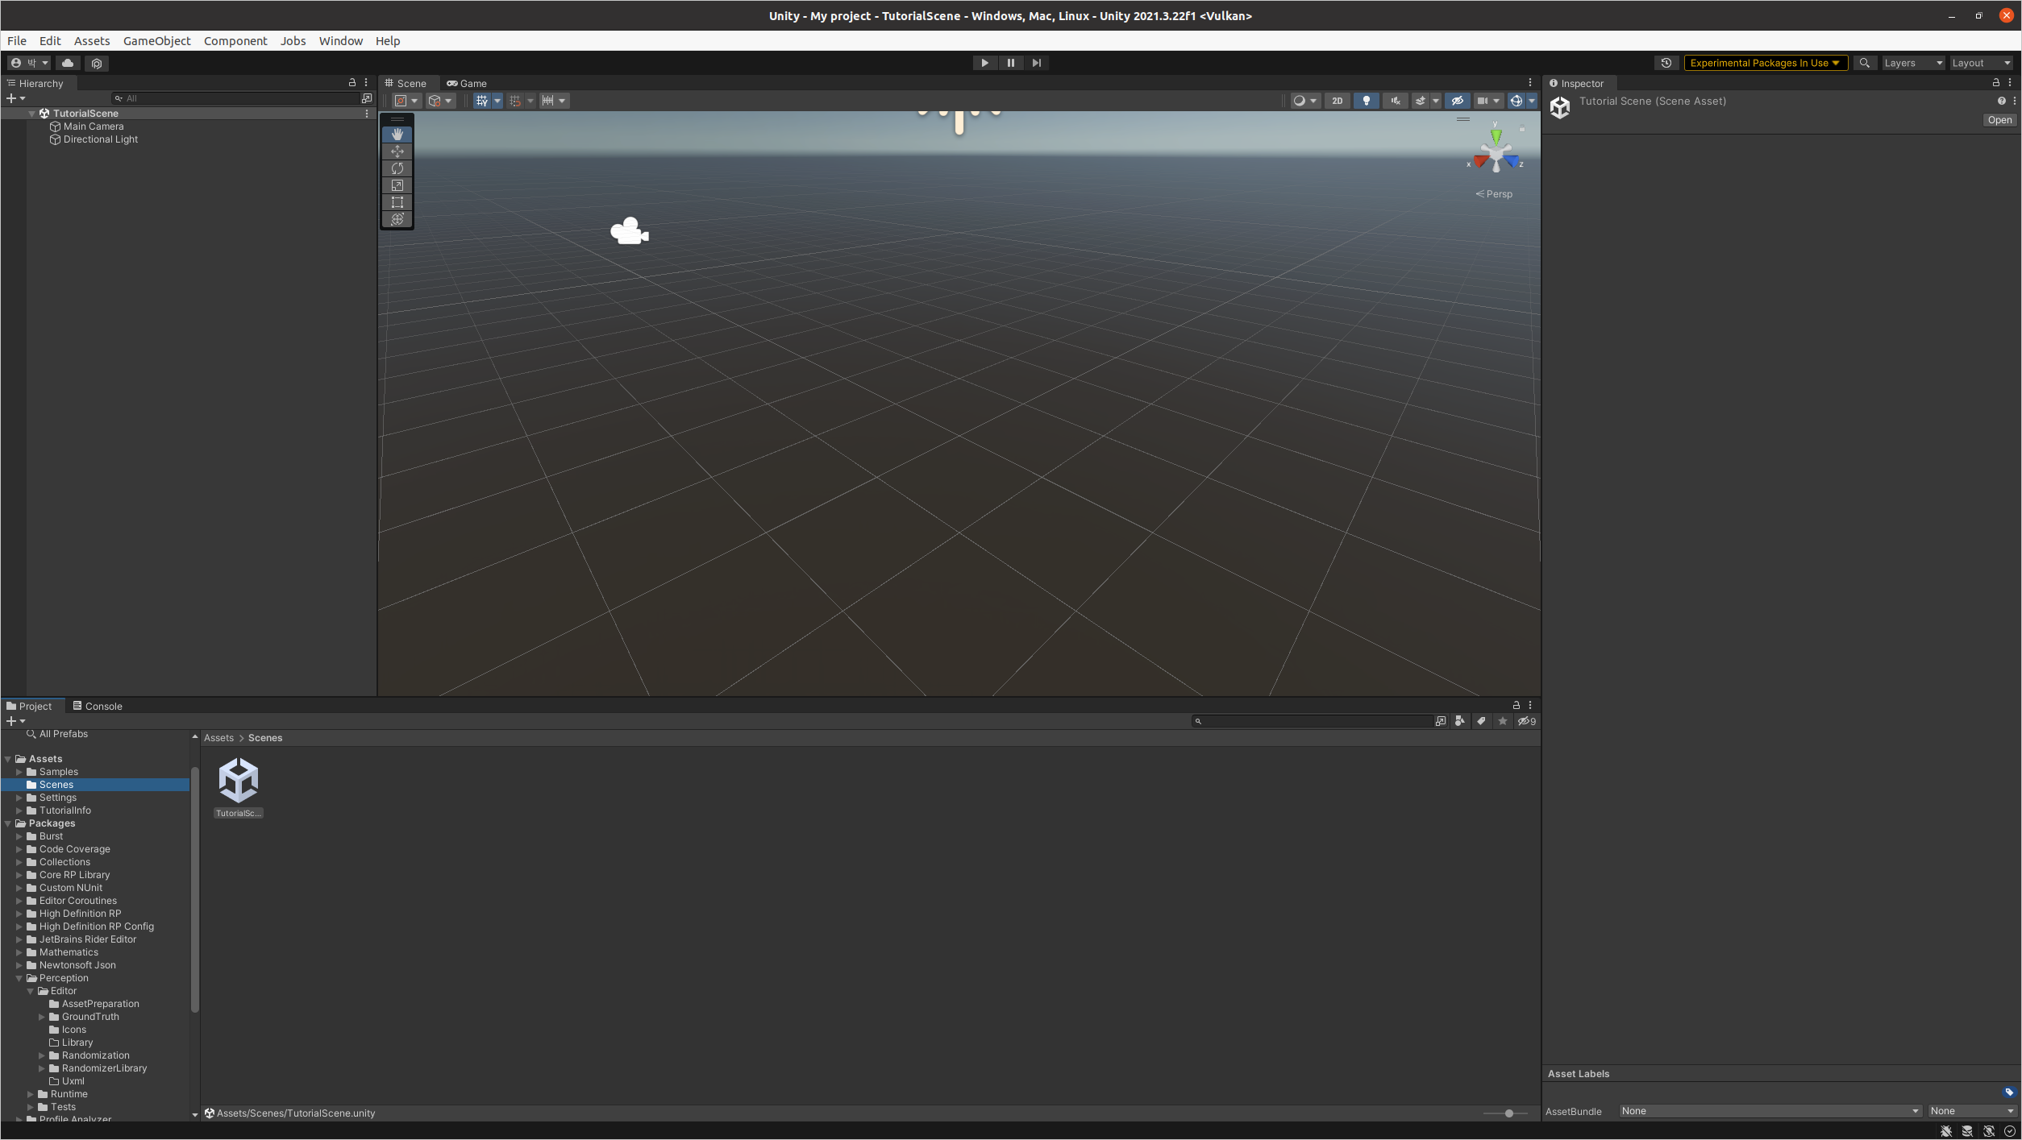The width and height of the screenshot is (2022, 1140).
Task: Toggle scene visibility eye icon
Action: 1458,101
